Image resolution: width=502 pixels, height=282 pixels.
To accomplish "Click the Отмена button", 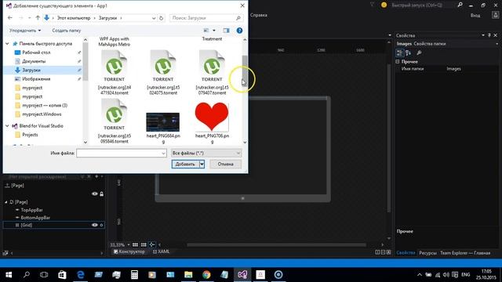I will click(225, 164).
